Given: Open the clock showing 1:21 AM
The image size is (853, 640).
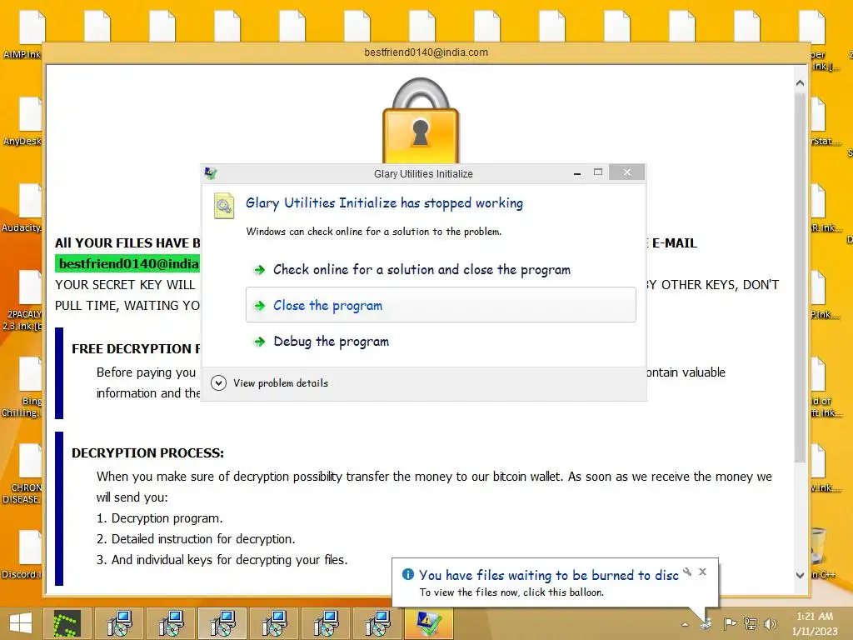Looking at the screenshot, I should (815, 623).
